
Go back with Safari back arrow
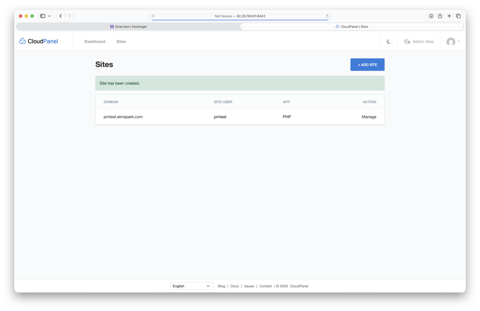[x=61, y=16]
